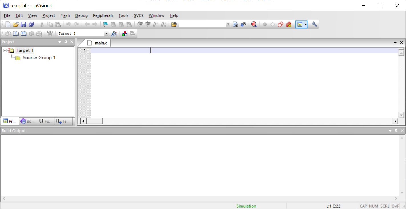
Task: Uncomment selection with Uncomment icon
Action: (x=163, y=25)
